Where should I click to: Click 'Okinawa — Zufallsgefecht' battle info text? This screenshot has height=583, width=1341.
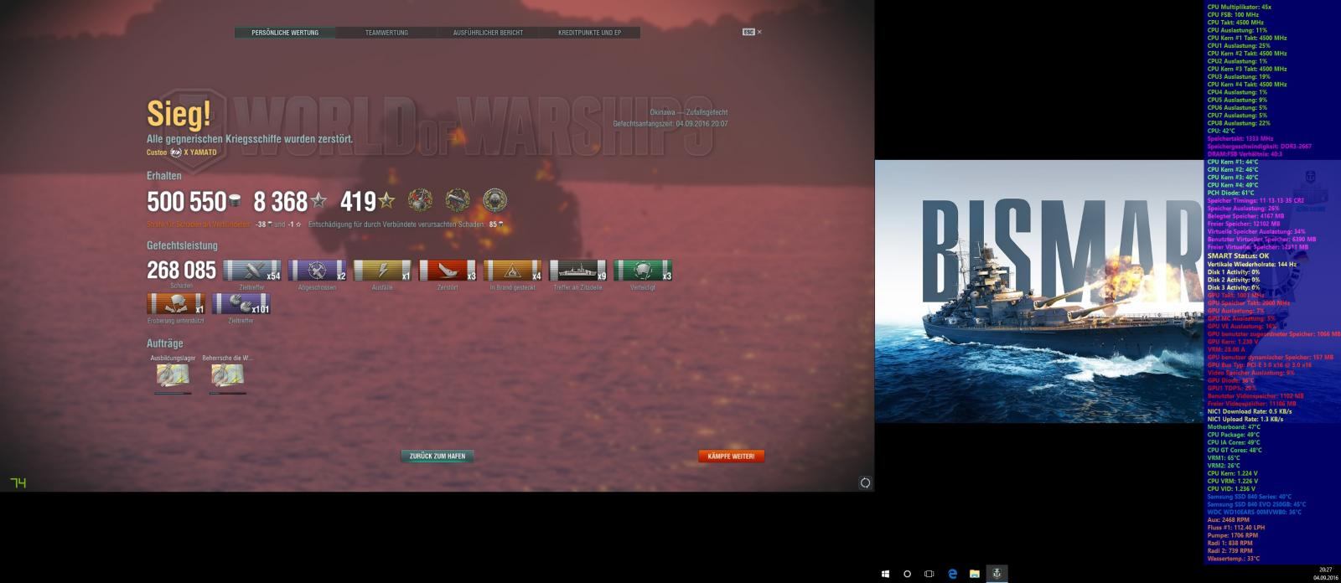(688, 112)
